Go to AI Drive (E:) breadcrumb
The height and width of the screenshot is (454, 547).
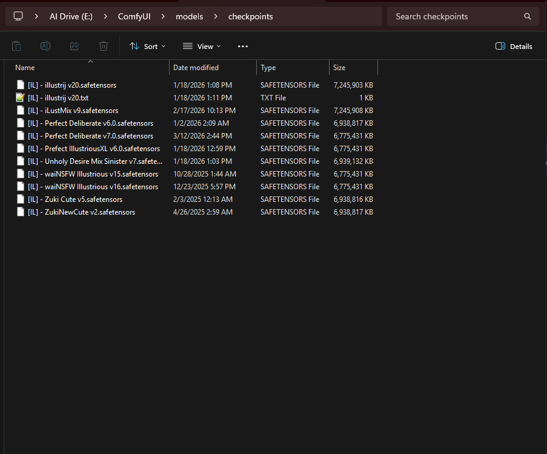(x=71, y=16)
